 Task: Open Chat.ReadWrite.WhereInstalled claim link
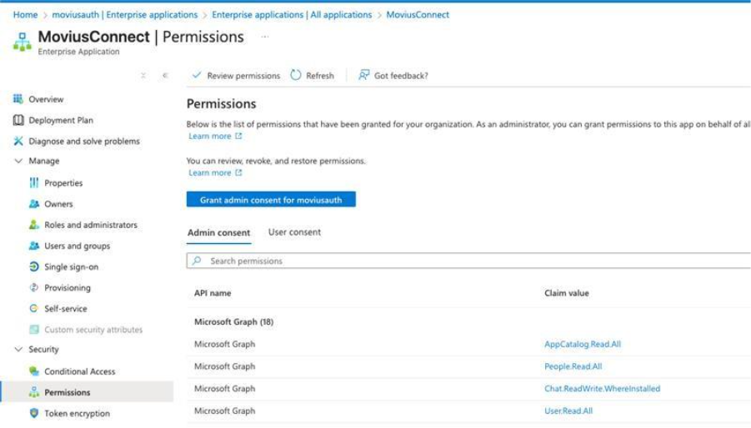pyautogui.click(x=602, y=388)
